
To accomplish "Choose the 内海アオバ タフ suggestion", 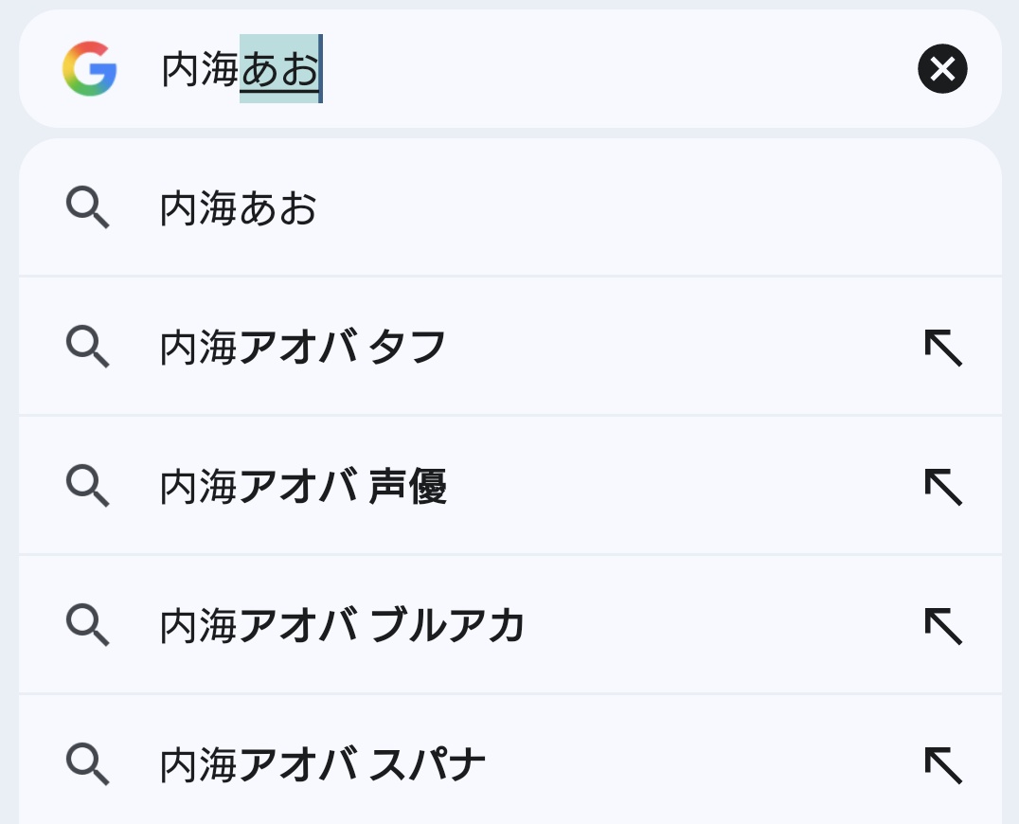I will coord(303,348).
